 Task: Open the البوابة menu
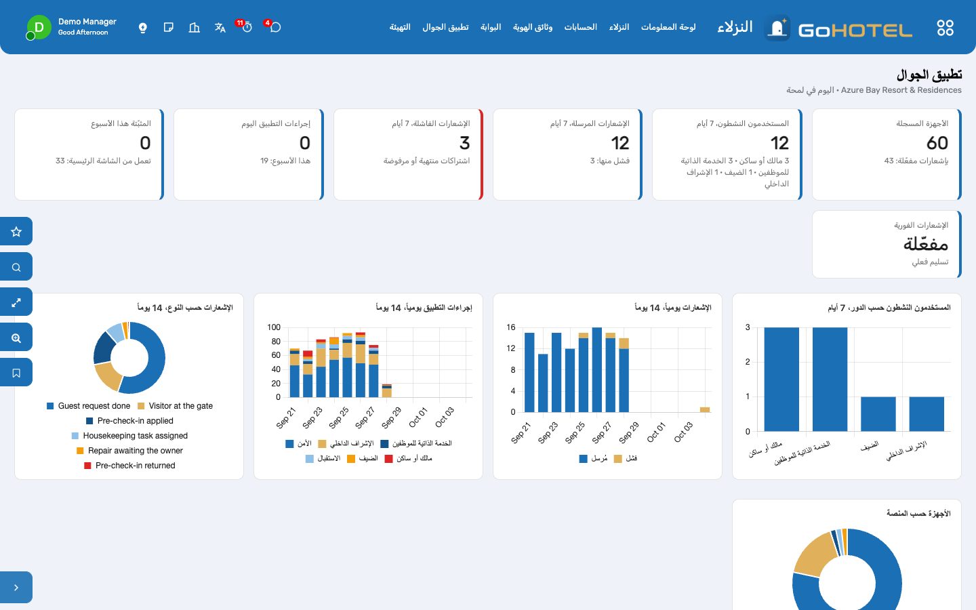click(x=491, y=27)
